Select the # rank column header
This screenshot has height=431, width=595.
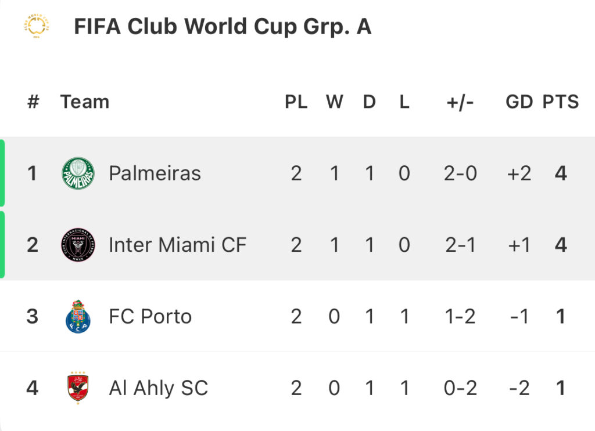(33, 102)
